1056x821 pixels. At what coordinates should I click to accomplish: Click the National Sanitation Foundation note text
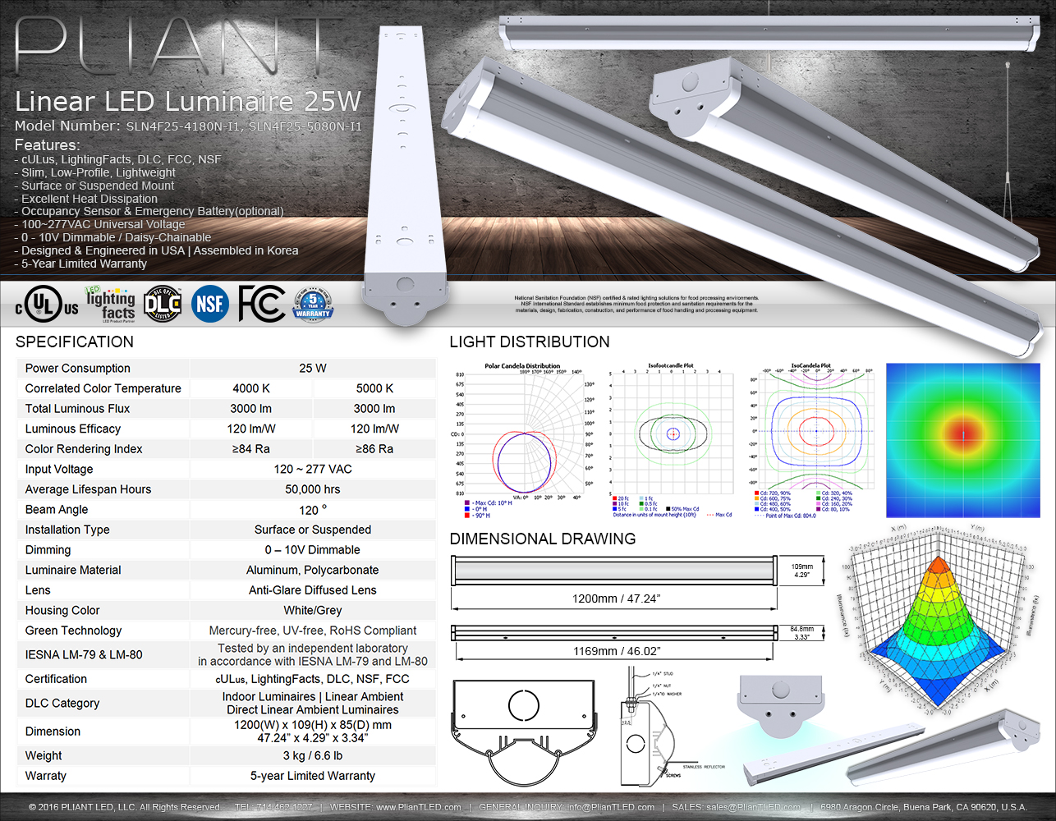pos(636,305)
